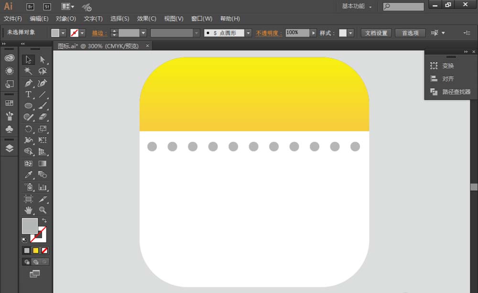Select the Type tool

pyautogui.click(x=28, y=94)
